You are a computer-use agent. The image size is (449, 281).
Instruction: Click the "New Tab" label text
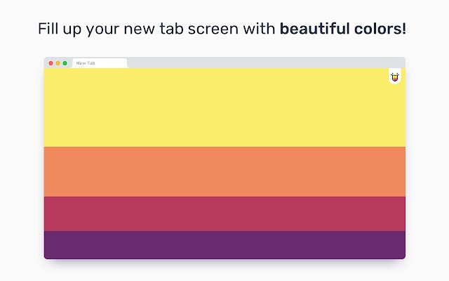(x=86, y=63)
